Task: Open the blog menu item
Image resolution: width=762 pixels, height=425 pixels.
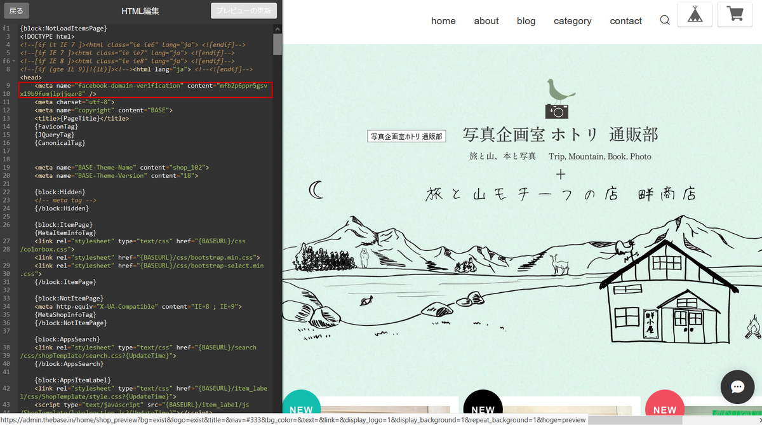Action: pos(526,21)
